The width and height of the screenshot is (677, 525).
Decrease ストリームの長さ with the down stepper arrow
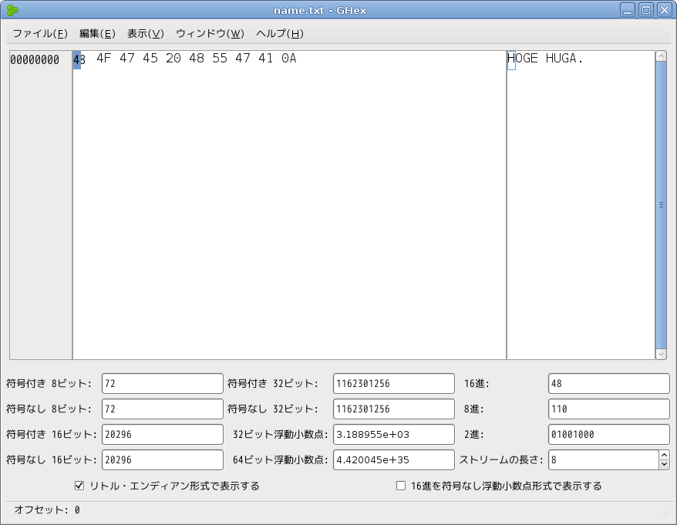click(x=665, y=464)
